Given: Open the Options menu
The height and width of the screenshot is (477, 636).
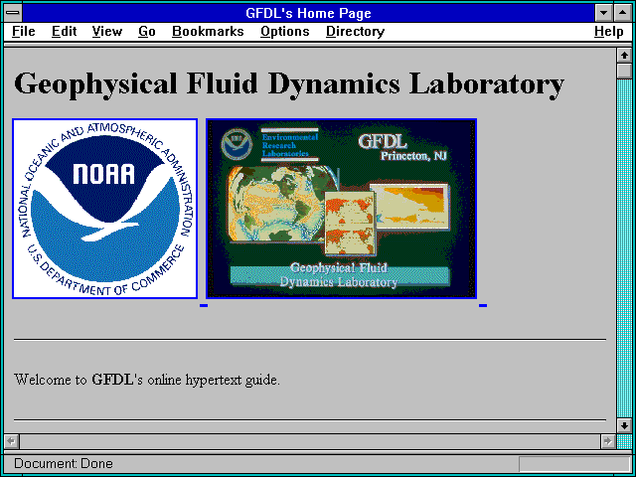Looking at the screenshot, I should [x=285, y=31].
